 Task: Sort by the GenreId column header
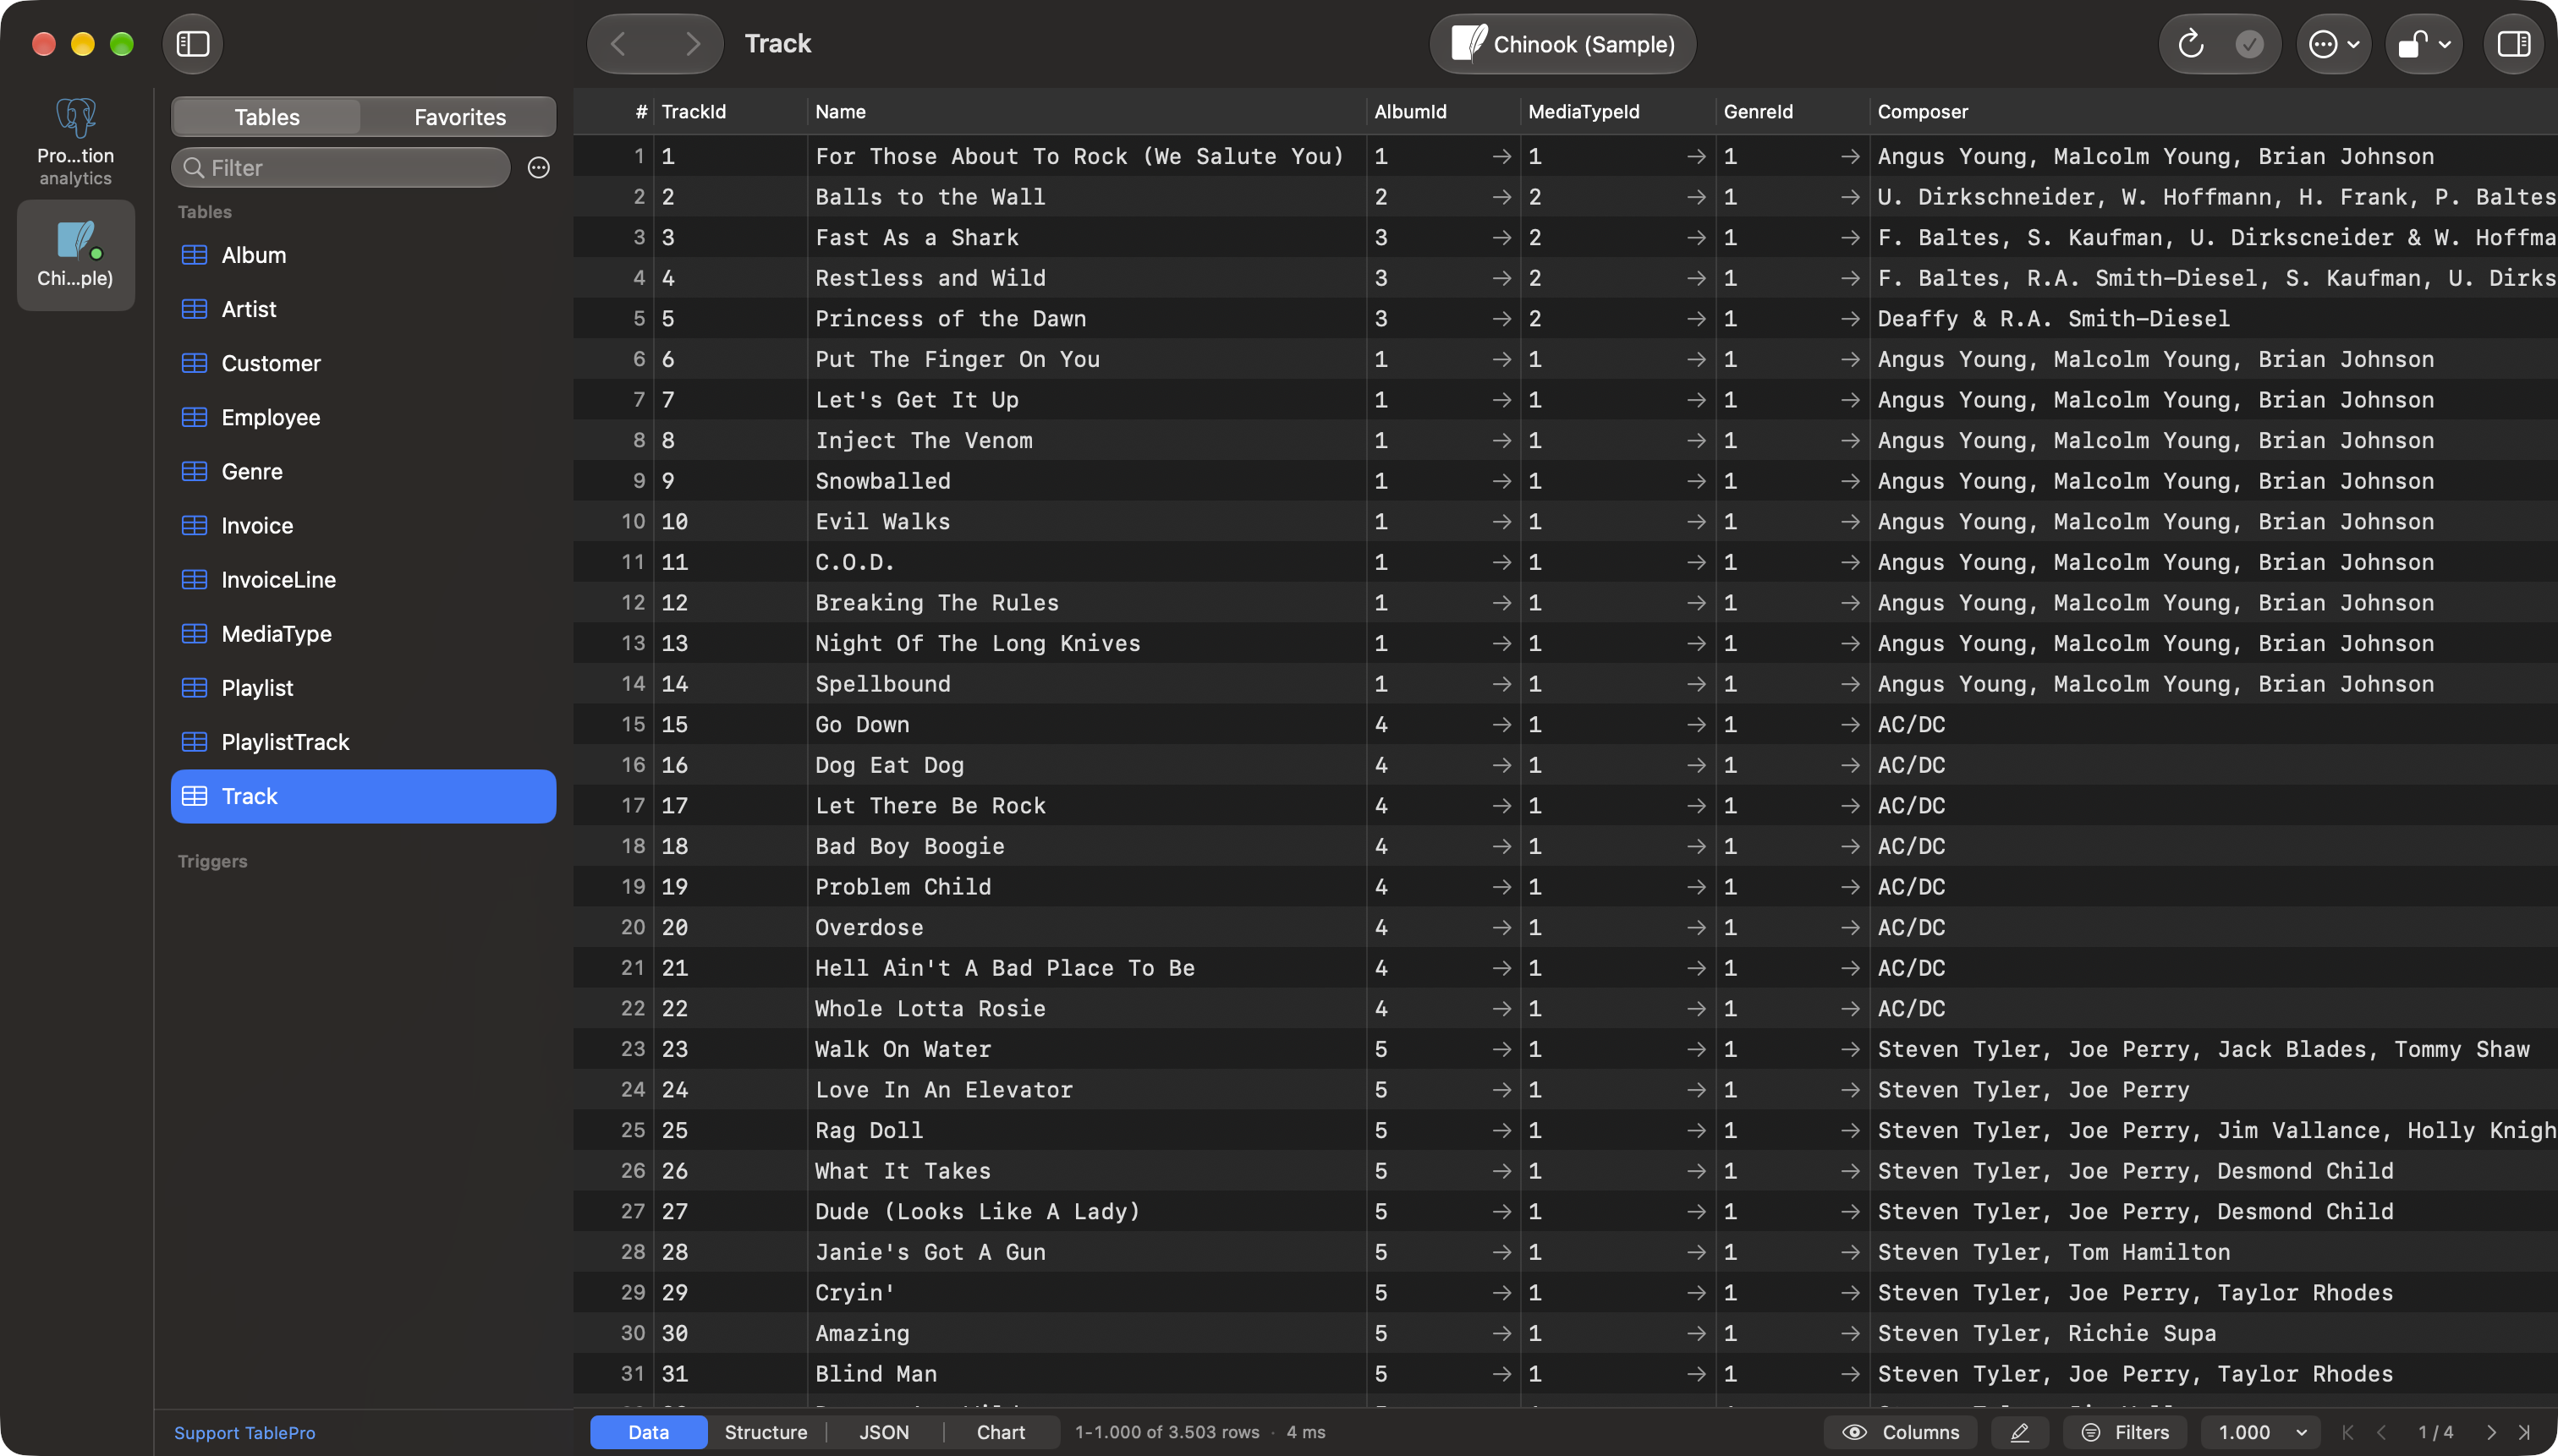pyautogui.click(x=1792, y=111)
